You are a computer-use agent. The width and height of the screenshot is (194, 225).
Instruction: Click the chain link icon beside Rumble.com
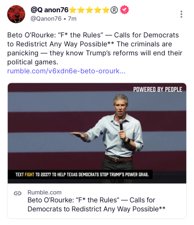pyautogui.click(x=18, y=193)
